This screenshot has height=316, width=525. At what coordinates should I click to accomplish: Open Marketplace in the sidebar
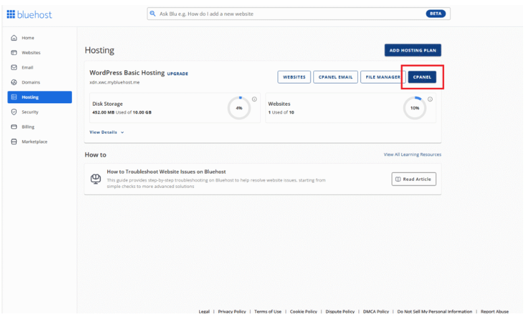tap(40, 141)
